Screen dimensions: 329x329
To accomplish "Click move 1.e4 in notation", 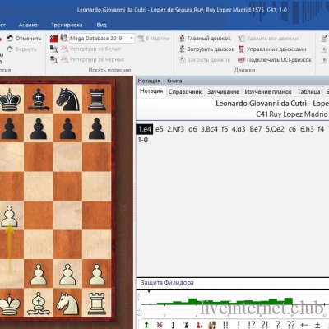I will tap(145, 129).
